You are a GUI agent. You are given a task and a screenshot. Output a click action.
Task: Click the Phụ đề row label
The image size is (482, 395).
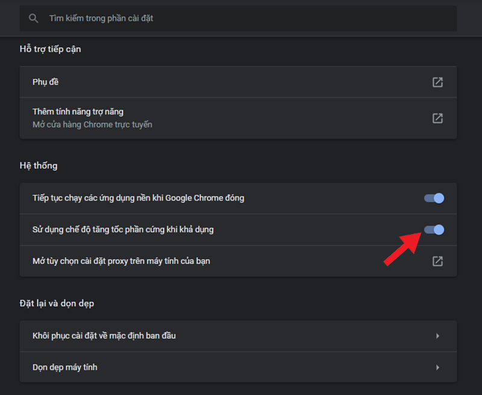pos(46,82)
